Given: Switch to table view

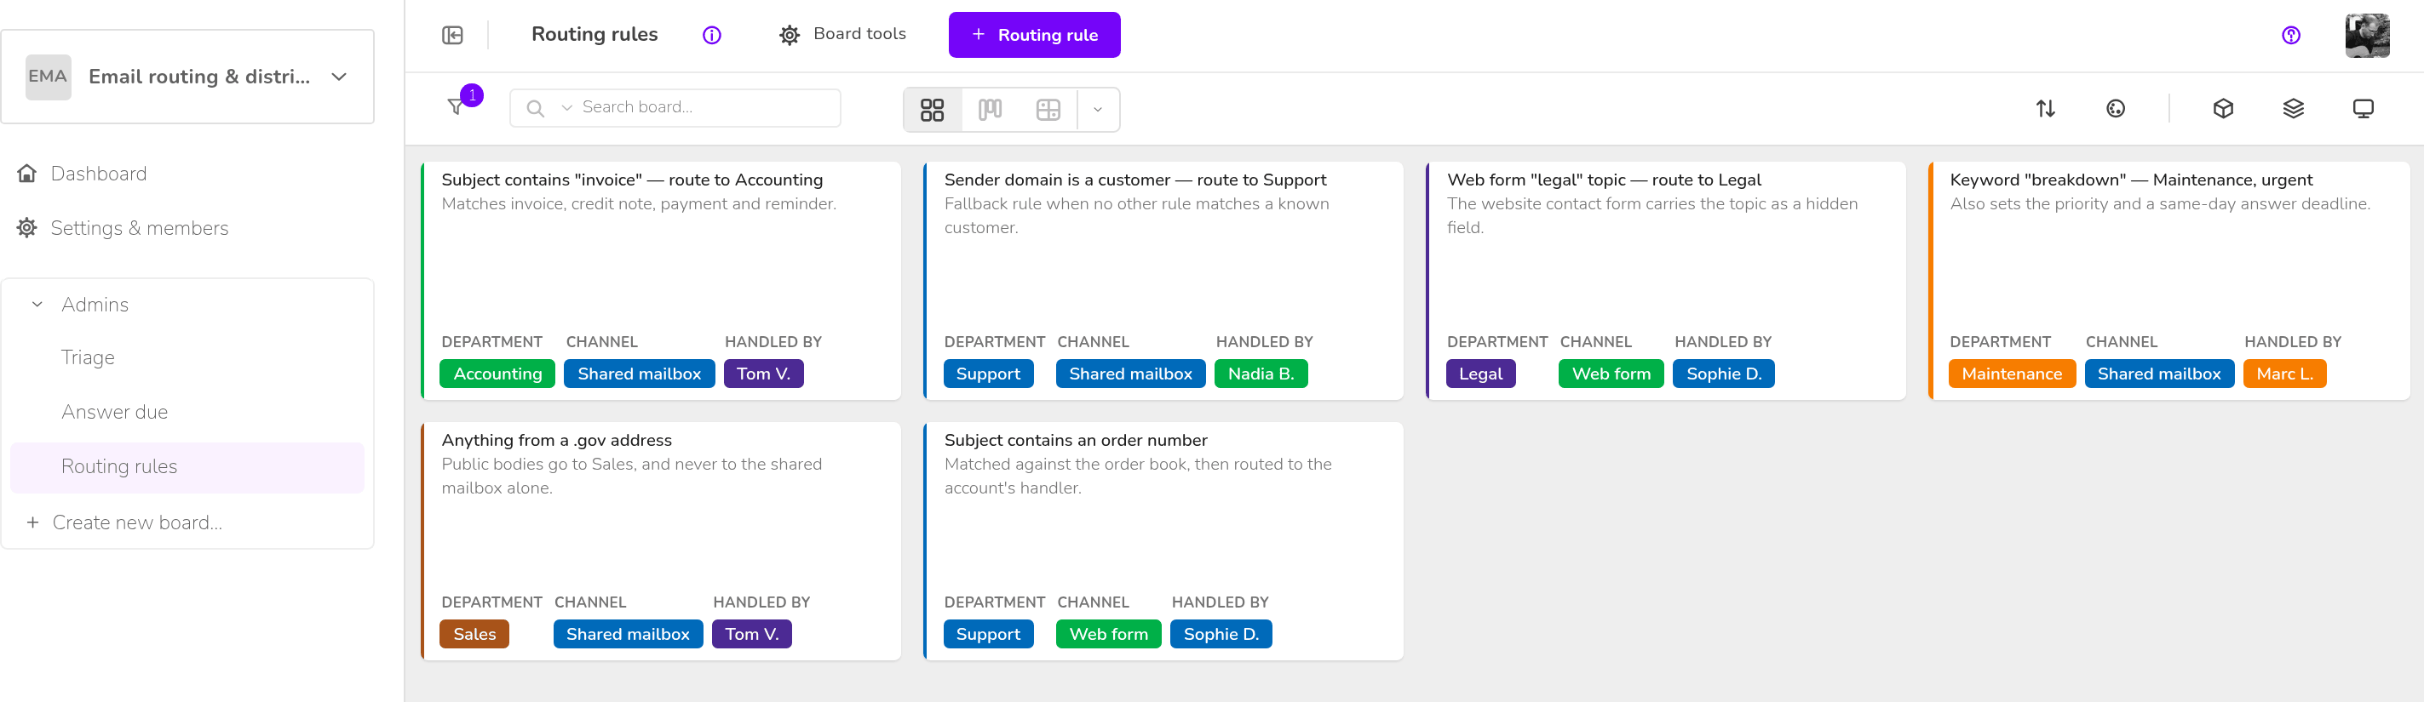Looking at the screenshot, I should click(x=1048, y=110).
